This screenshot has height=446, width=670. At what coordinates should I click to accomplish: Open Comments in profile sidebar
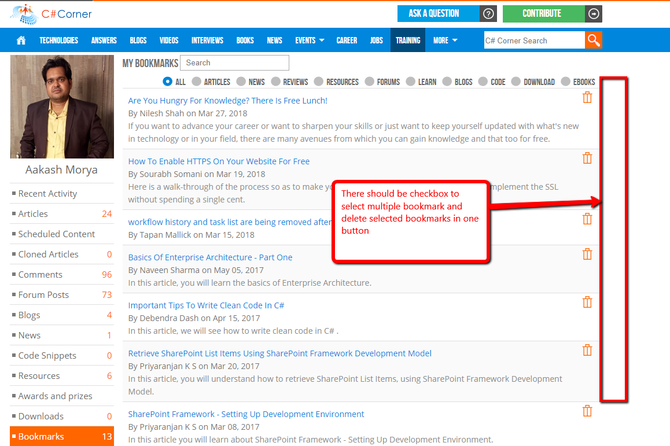[62, 275]
